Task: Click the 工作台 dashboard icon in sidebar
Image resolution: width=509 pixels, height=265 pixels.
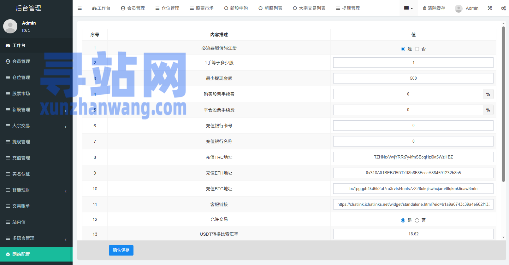Action: 8,45
